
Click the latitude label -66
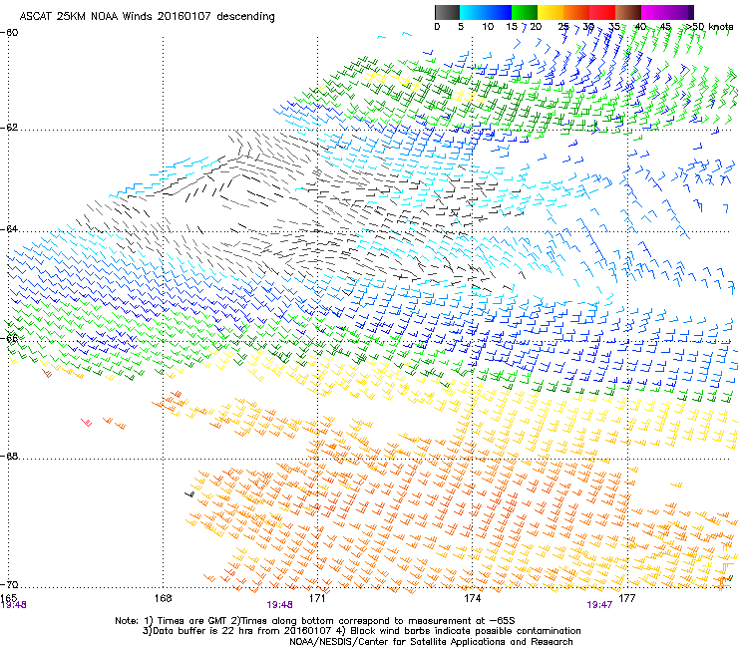click(x=9, y=338)
